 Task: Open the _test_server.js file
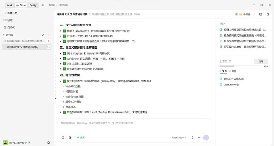232,85
